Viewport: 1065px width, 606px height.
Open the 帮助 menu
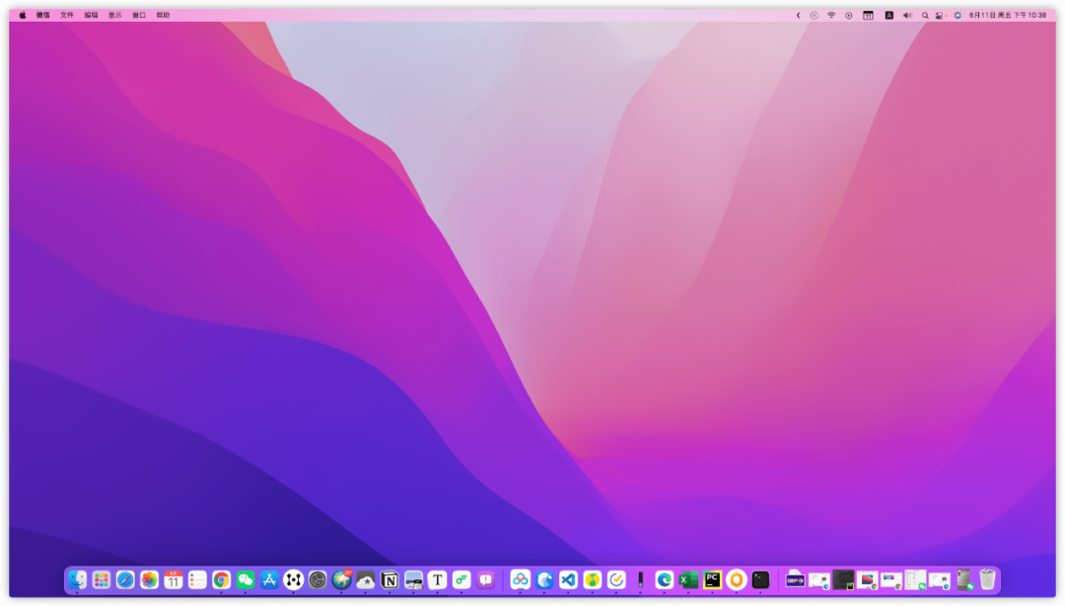click(163, 15)
